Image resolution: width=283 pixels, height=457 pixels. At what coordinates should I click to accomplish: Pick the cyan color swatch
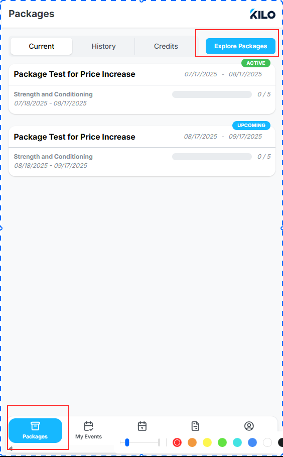(237, 442)
